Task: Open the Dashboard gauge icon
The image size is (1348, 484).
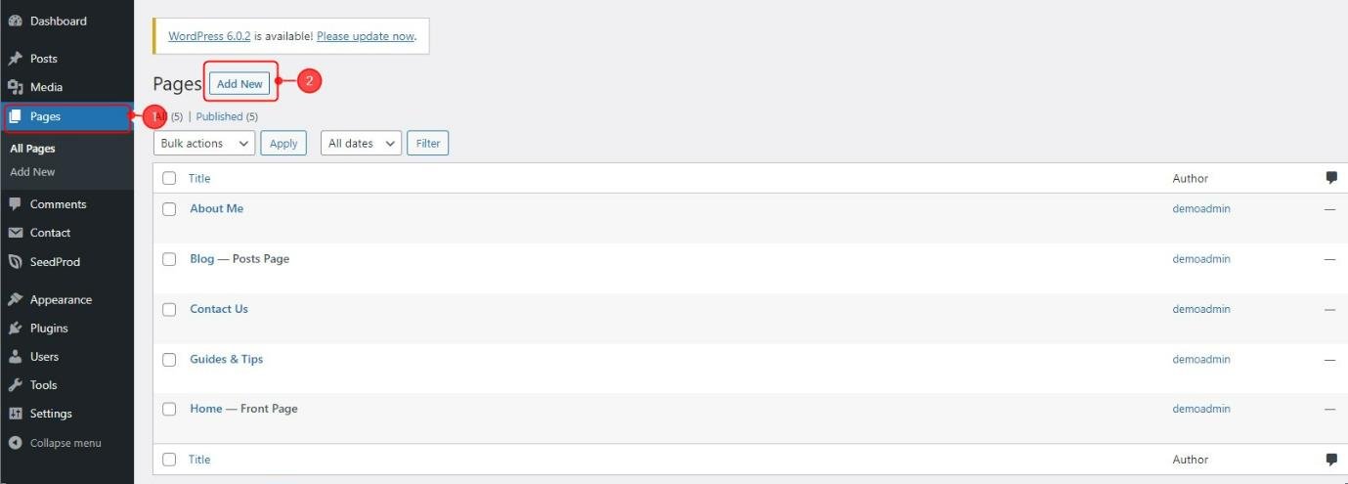Action: [x=15, y=21]
